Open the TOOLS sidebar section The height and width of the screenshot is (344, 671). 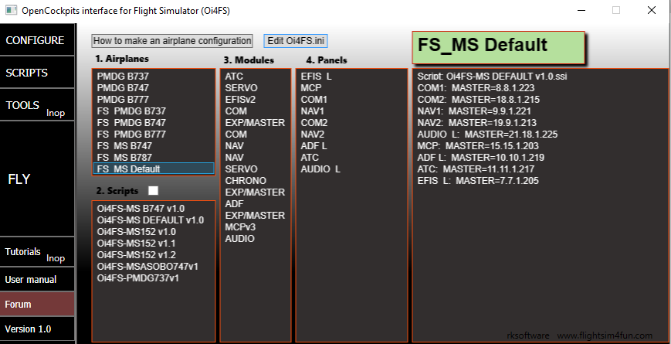point(37,105)
